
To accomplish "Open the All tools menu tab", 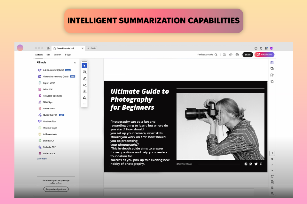I will pos(39,55).
